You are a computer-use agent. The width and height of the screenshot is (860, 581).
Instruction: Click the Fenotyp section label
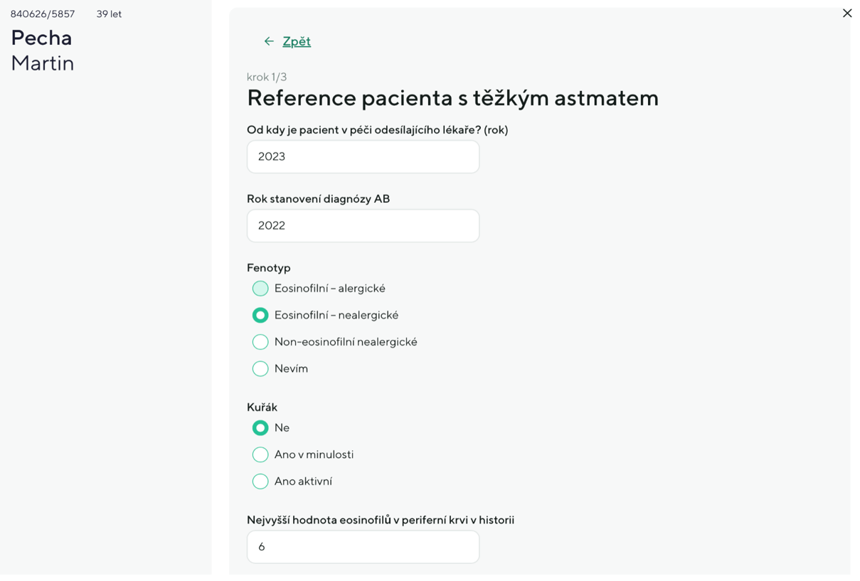pos(269,268)
